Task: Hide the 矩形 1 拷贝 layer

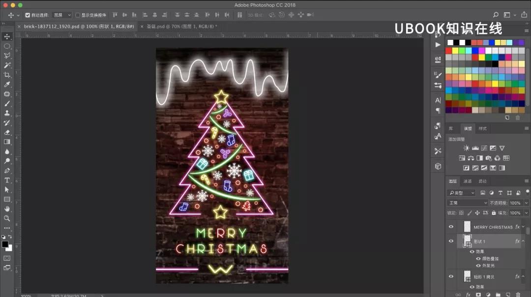Action: (x=451, y=276)
